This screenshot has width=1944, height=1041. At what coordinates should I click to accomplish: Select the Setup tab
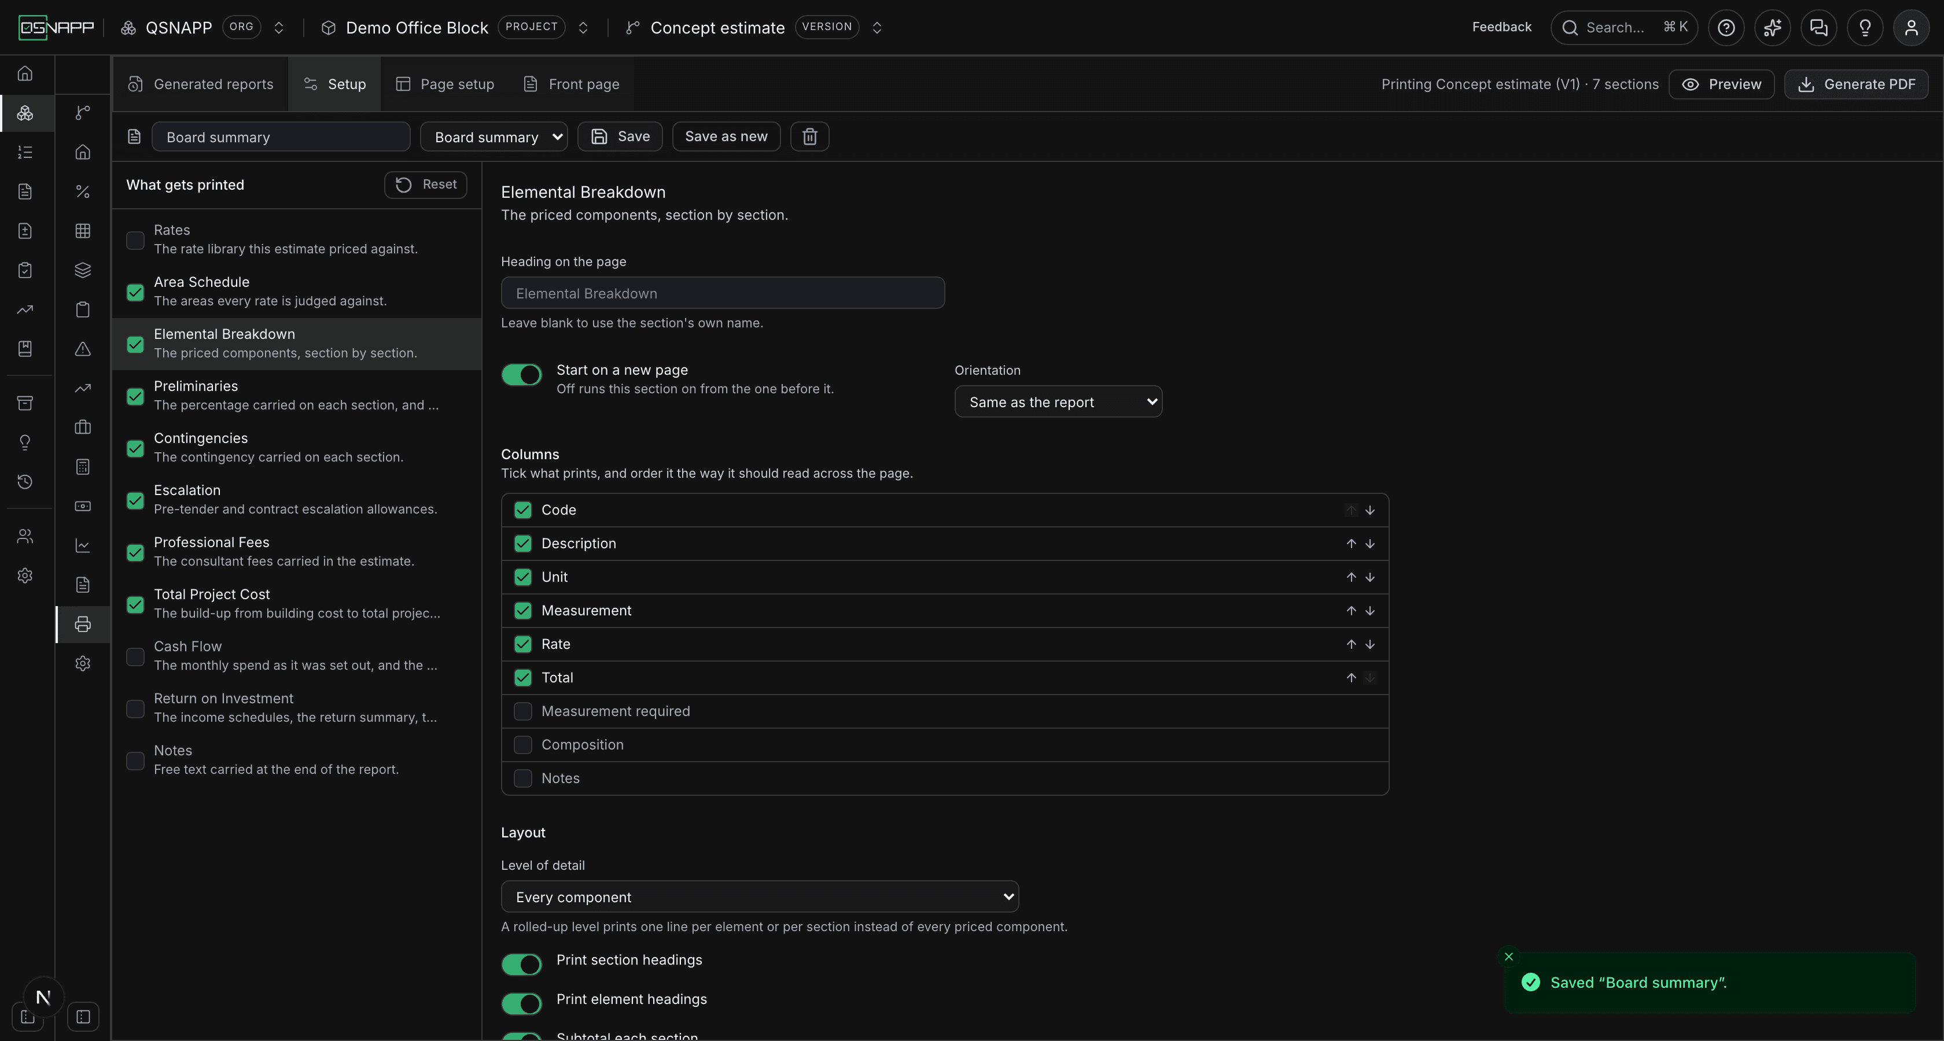pos(334,84)
